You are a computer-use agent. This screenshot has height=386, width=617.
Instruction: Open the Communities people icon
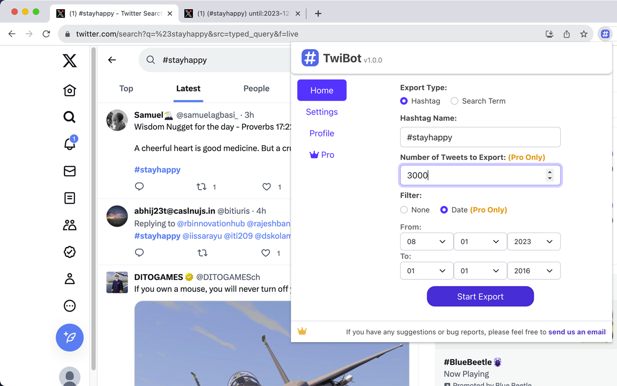(x=69, y=225)
